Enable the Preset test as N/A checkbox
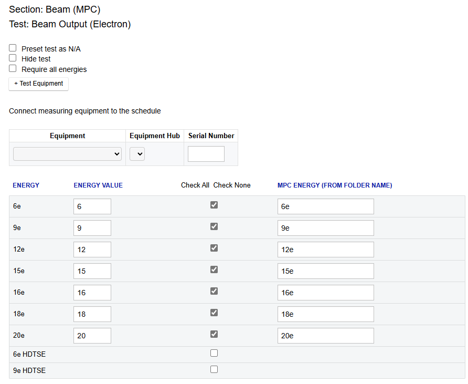Screen dimensions: 468x384 tap(13, 48)
